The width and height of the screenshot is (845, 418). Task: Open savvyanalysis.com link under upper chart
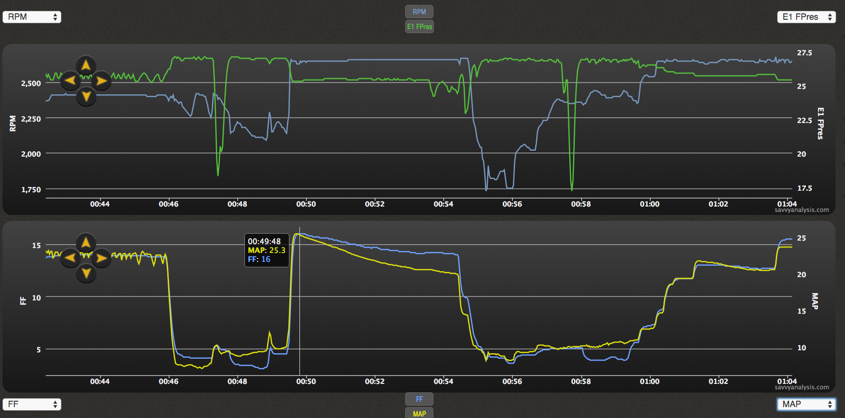801,210
